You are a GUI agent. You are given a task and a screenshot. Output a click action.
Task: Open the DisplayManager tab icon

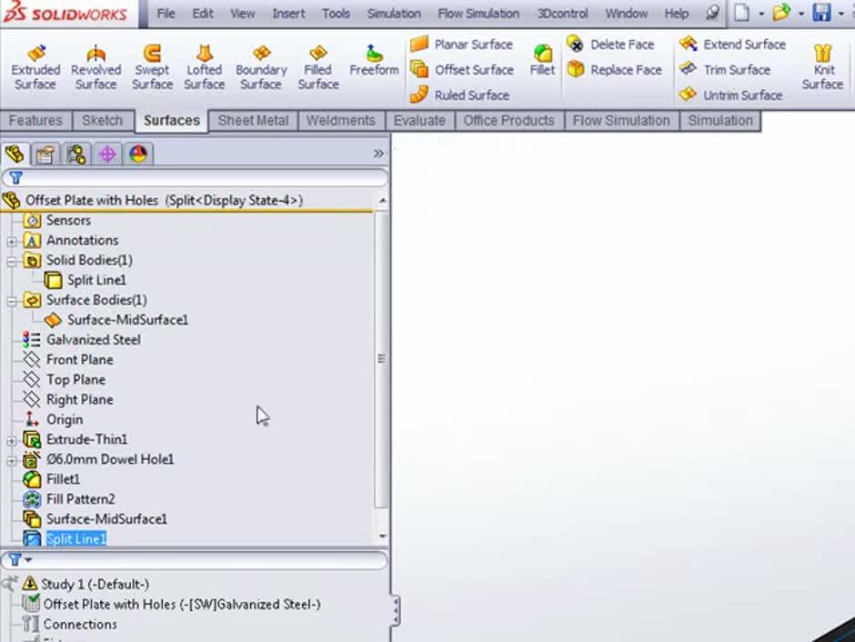(138, 154)
